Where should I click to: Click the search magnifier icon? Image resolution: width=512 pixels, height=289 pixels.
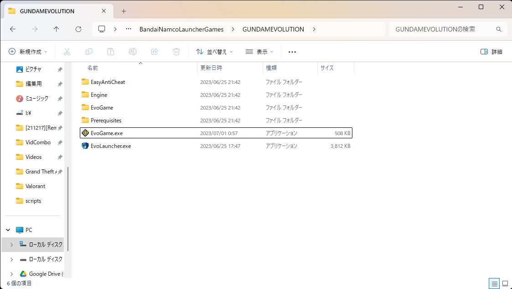pyautogui.click(x=499, y=29)
